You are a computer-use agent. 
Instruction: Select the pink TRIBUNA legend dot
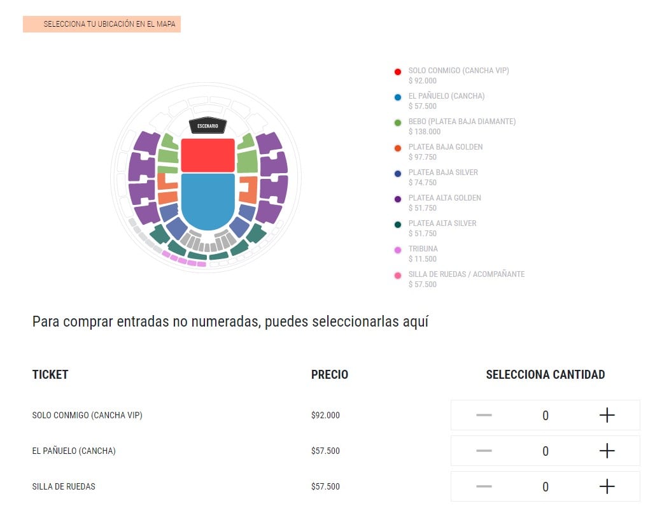coord(398,250)
